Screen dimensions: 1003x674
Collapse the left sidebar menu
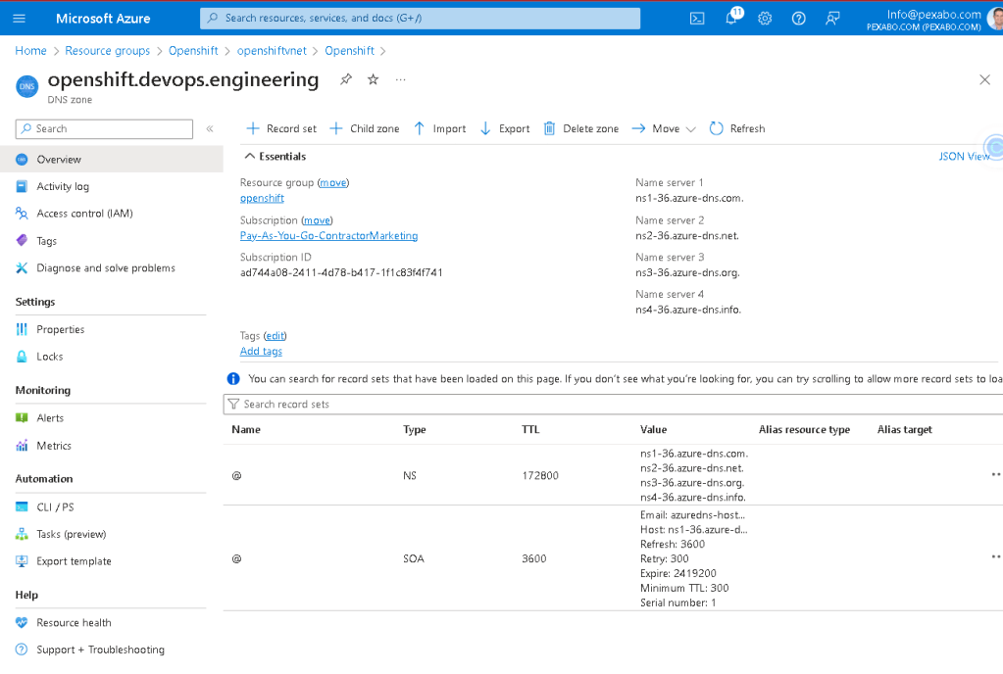[210, 129]
